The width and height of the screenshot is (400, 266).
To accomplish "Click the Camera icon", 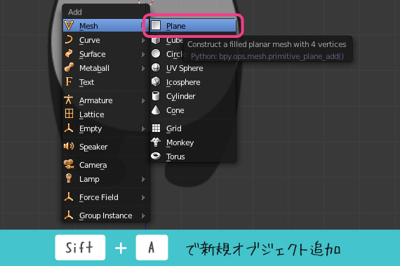I will coord(69,164).
